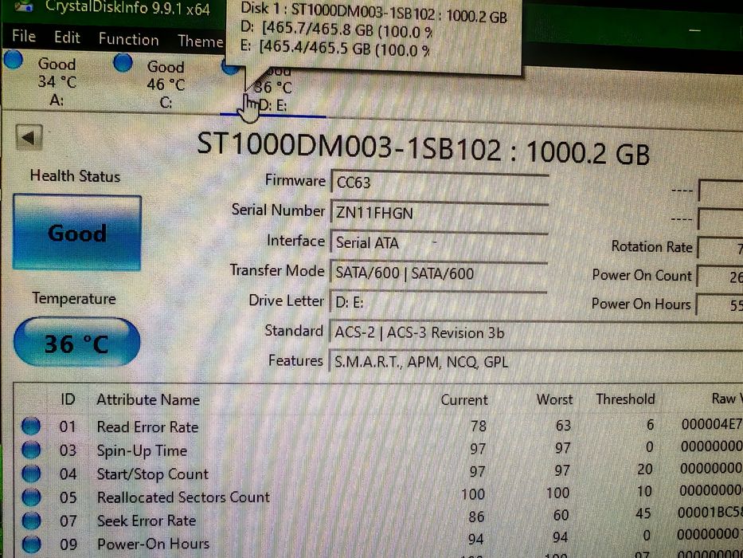The height and width of the screenshot is (558, 743).
Task: Click the status orb for Seek Error Rate
Action: pyautogui.click(x=31, y=521)
